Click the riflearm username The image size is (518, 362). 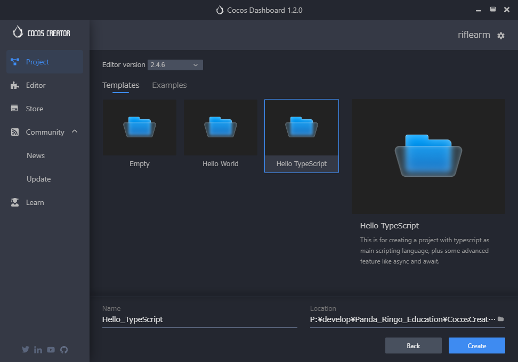(x=474, y=35)
